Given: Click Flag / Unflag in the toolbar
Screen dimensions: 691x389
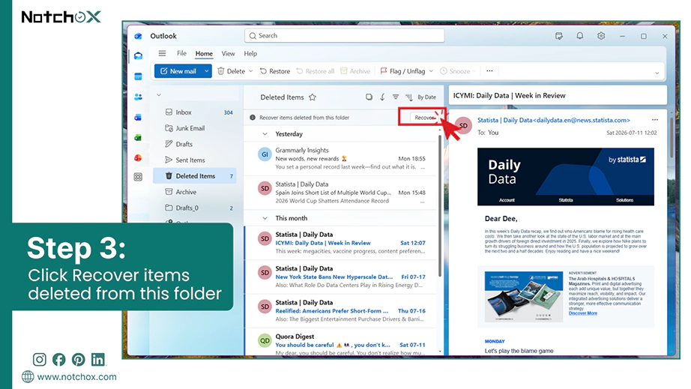Looking at the screenshot, I should [x=402, y=71].
